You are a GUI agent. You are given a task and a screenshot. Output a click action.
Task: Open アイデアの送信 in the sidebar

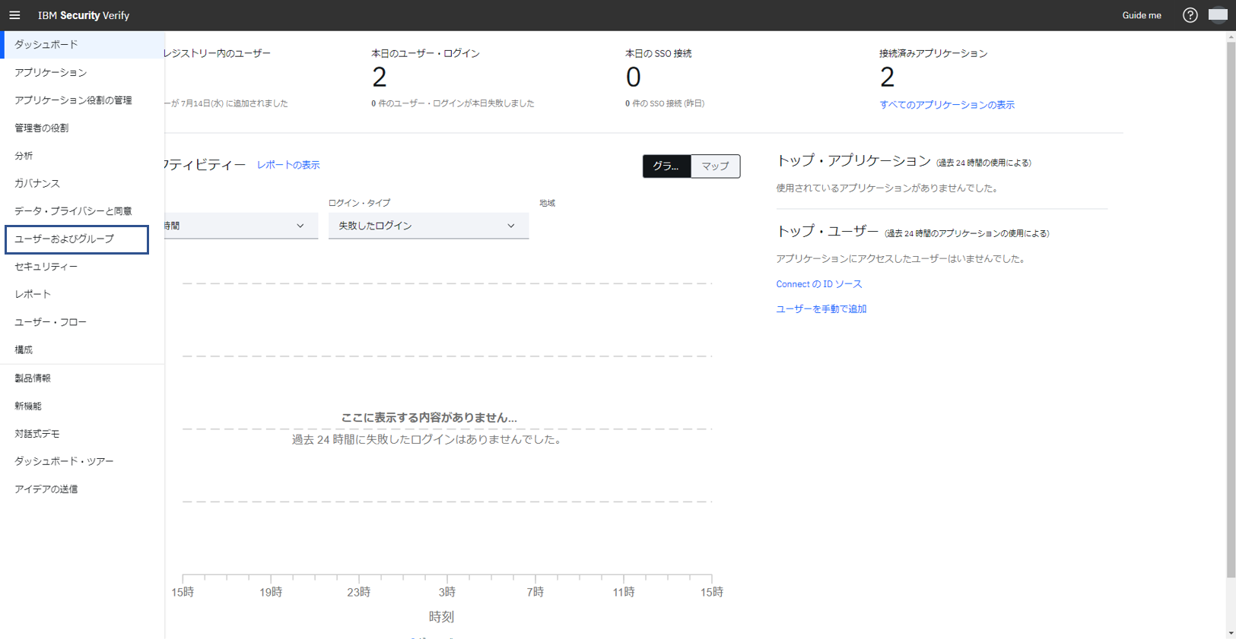82,489
